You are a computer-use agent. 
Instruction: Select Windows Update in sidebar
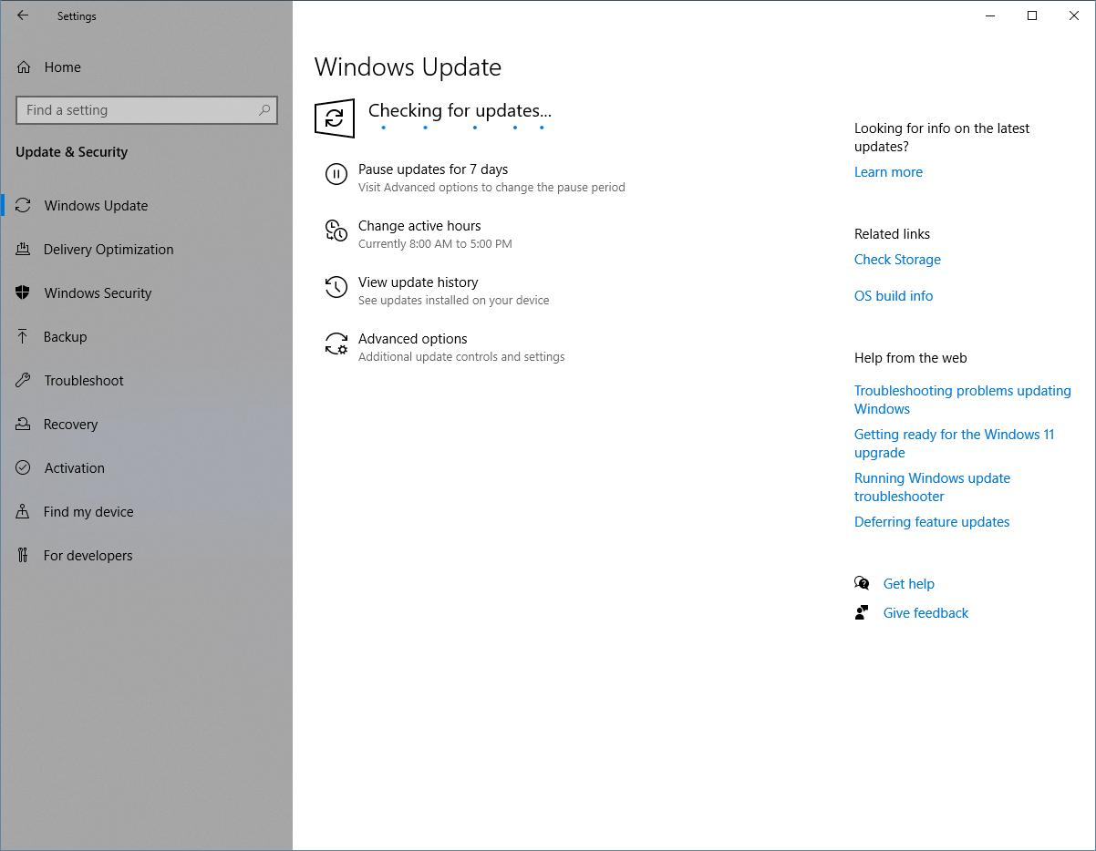[x=147, y=205]
